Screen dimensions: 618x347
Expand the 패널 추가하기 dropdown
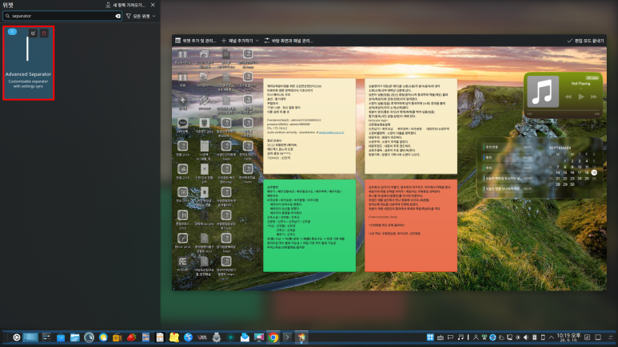tap(240, 41)
